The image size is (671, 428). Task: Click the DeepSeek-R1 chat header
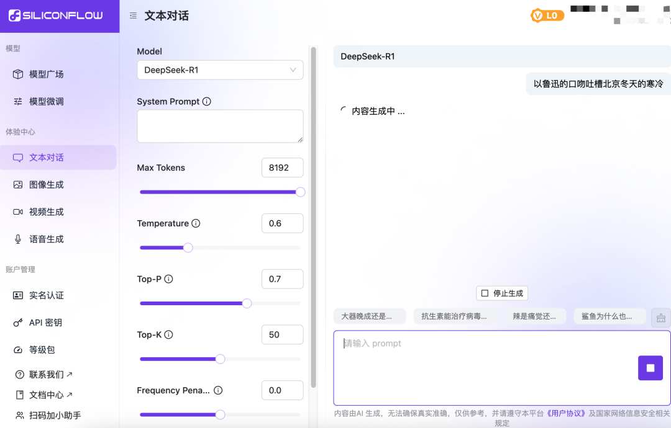501,56
